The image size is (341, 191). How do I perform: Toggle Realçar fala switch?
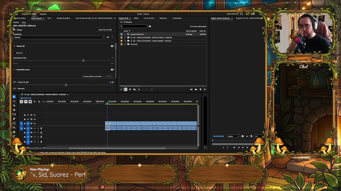[112, 46]
